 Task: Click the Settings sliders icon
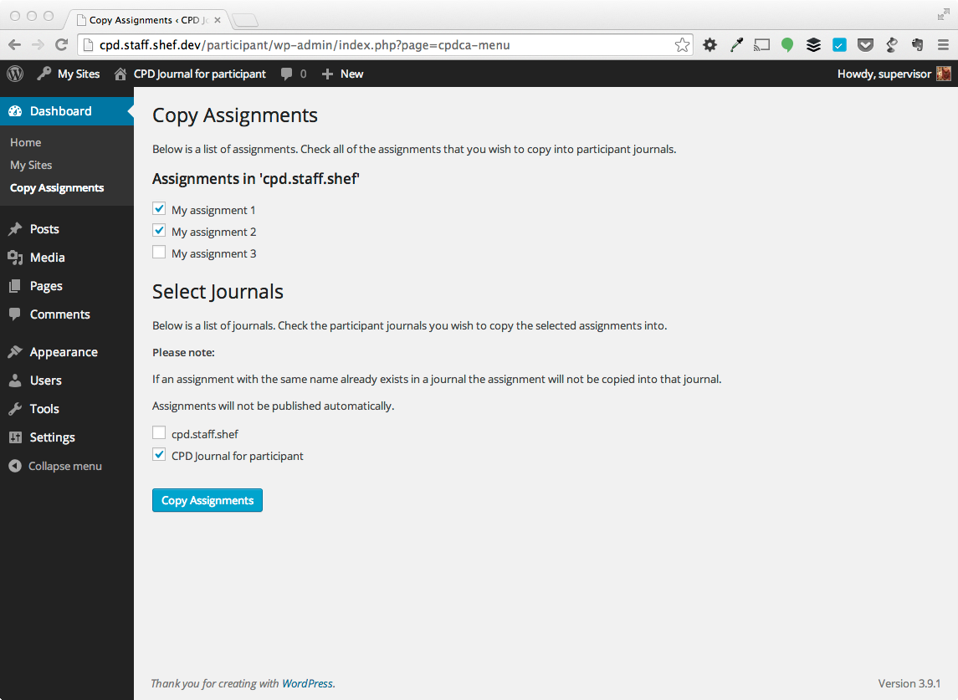click(15, 437)
